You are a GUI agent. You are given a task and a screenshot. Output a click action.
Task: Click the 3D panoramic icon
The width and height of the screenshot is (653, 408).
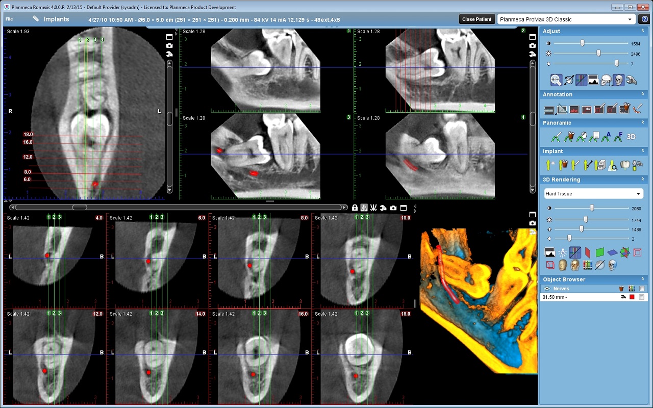coord(631,137)
